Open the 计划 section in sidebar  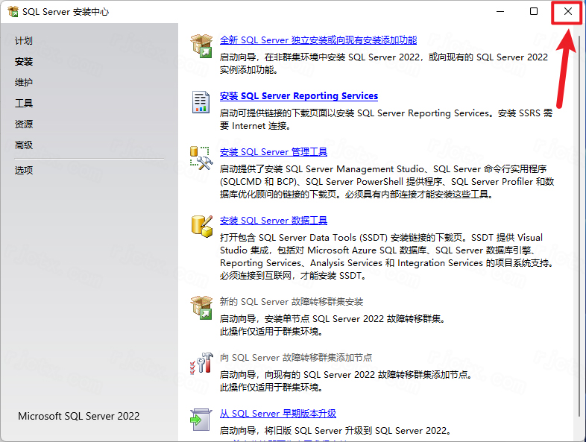24,41
